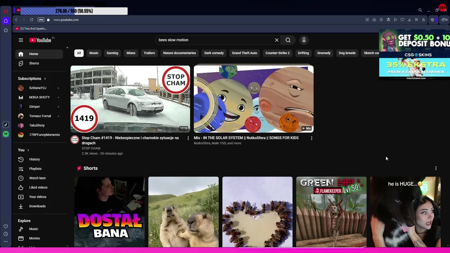Add page to bookmarks heart icon
The image size is (450, 253).
(402, 20)
